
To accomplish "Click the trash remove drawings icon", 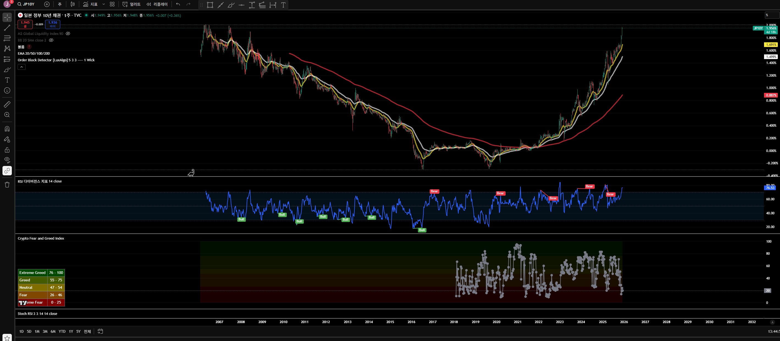I will 7,185.
